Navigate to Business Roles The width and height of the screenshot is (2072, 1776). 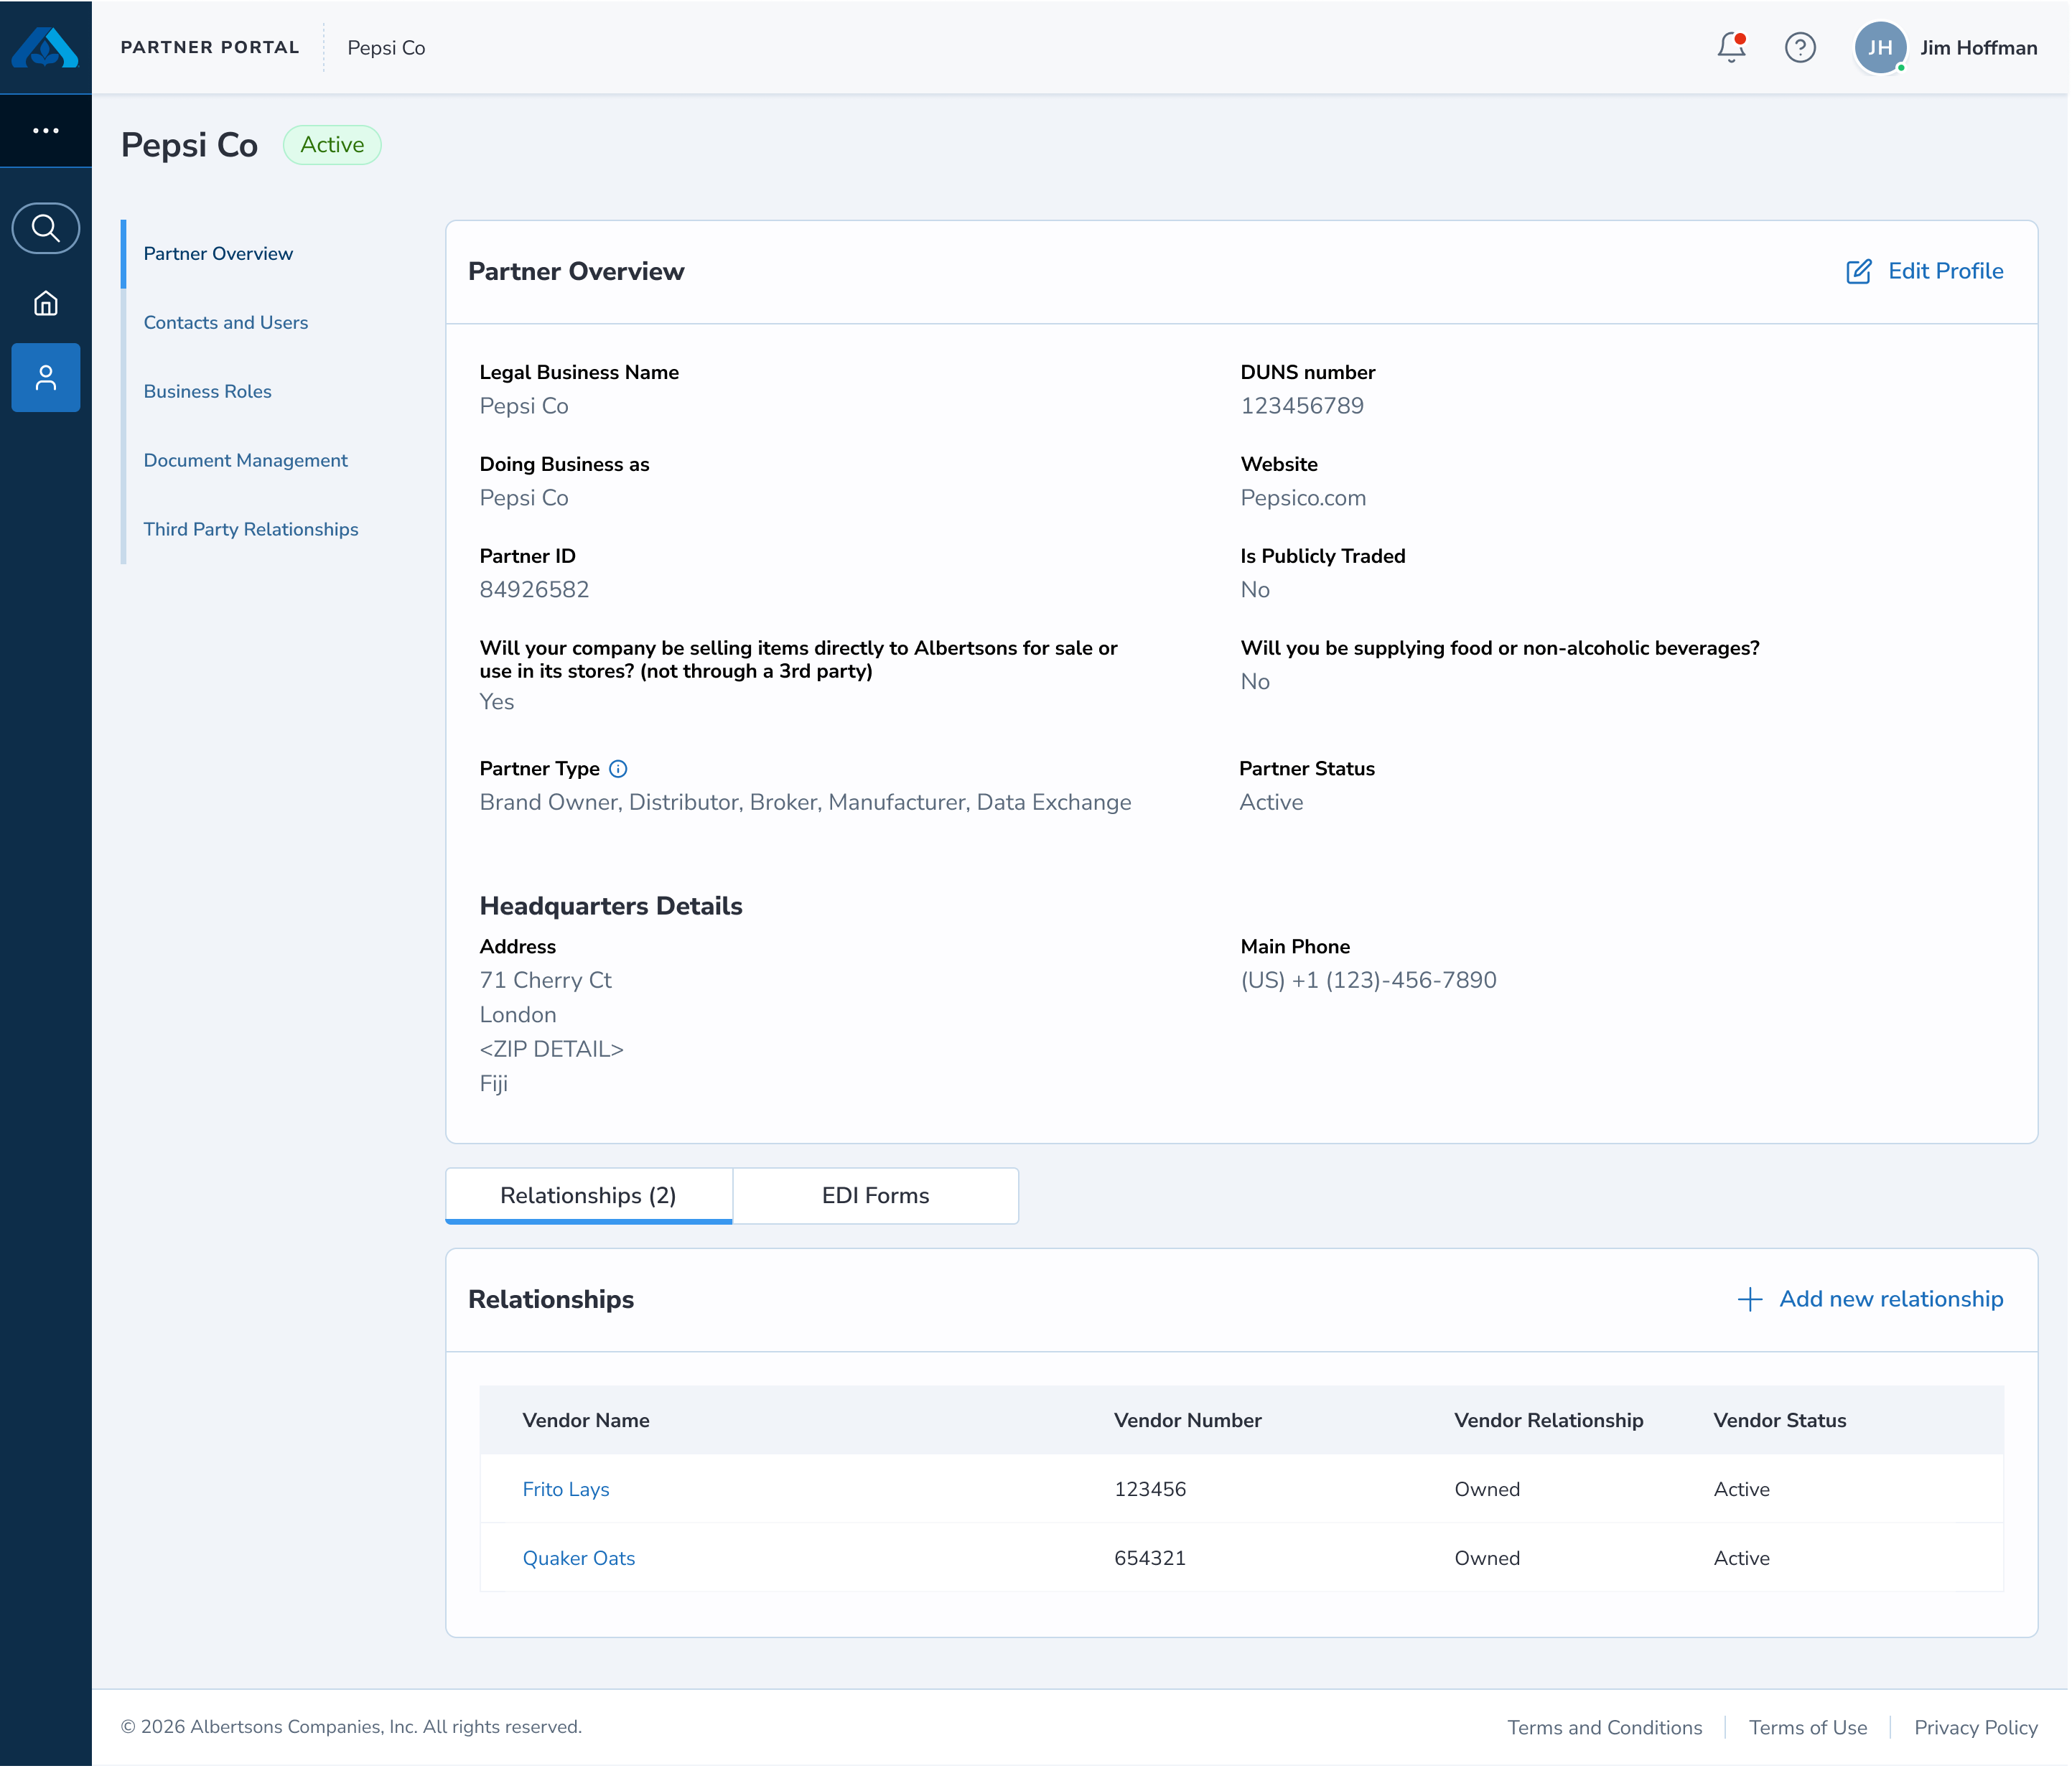208,392
